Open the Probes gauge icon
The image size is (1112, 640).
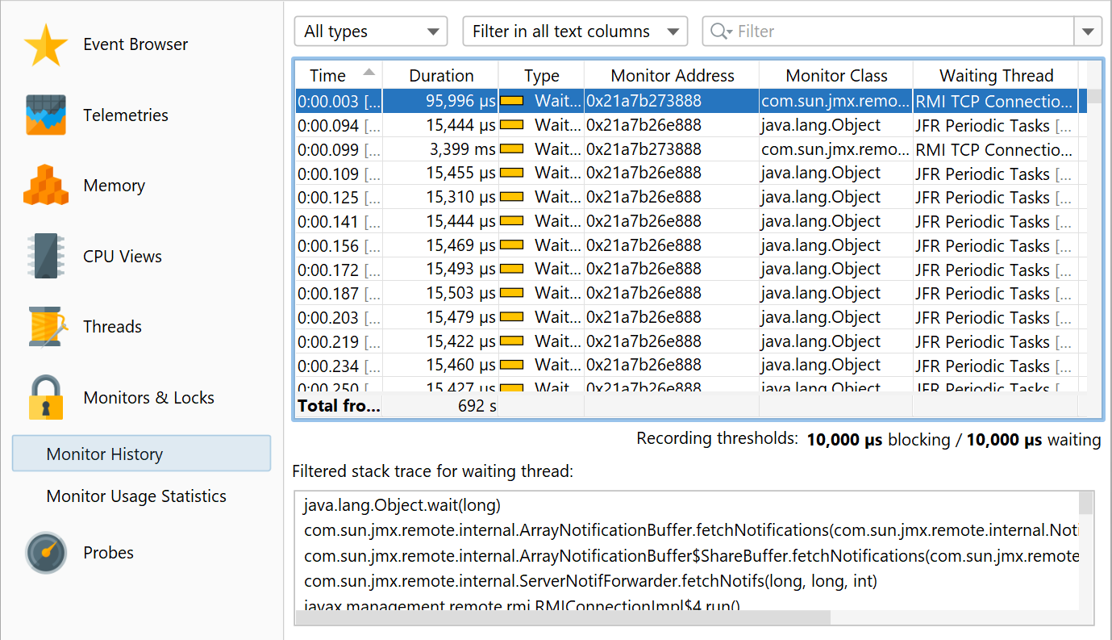pyautogui.click(x=45, y=553)
